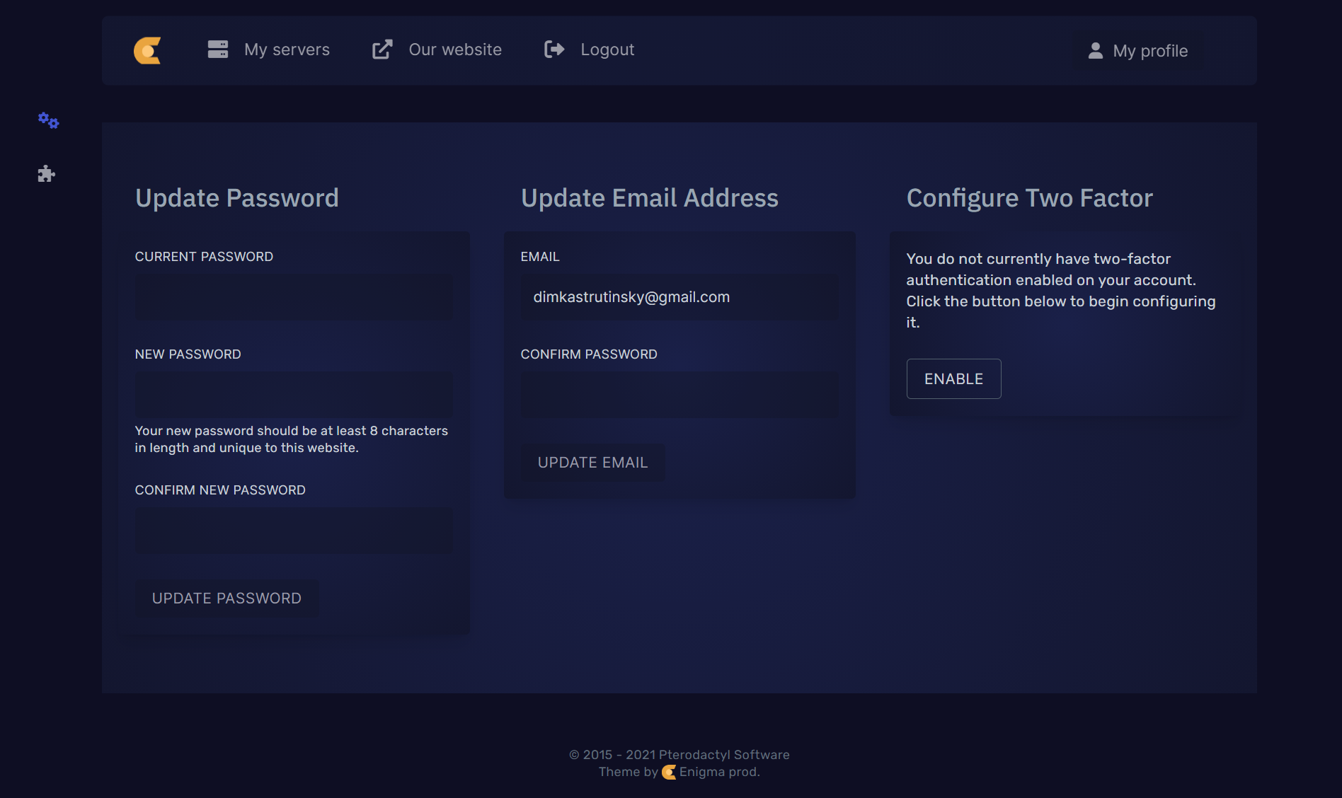The height and width of the screenshot is (798, 1342).
Task: Click the server stack icon in navbar
Action: pos(217,50)
